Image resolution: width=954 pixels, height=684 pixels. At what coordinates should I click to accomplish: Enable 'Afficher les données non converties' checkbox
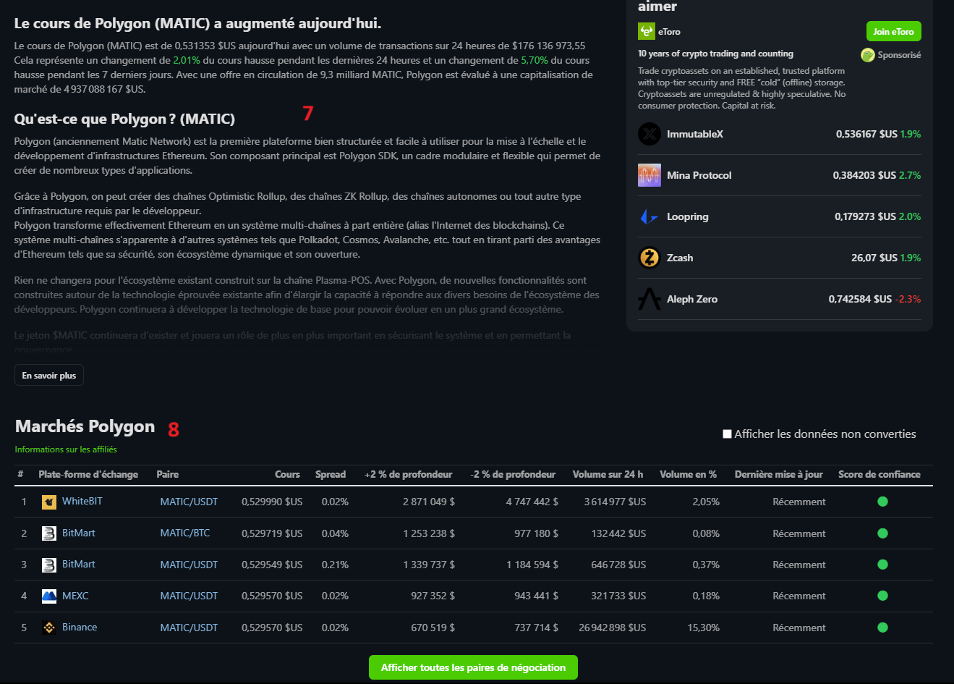[727, 434]
